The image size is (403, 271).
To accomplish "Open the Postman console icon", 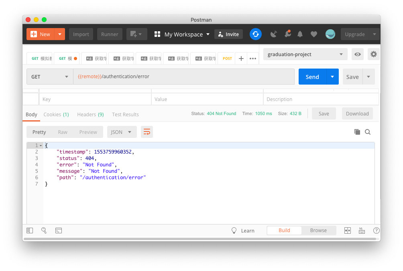I will [x=59, y=231].
